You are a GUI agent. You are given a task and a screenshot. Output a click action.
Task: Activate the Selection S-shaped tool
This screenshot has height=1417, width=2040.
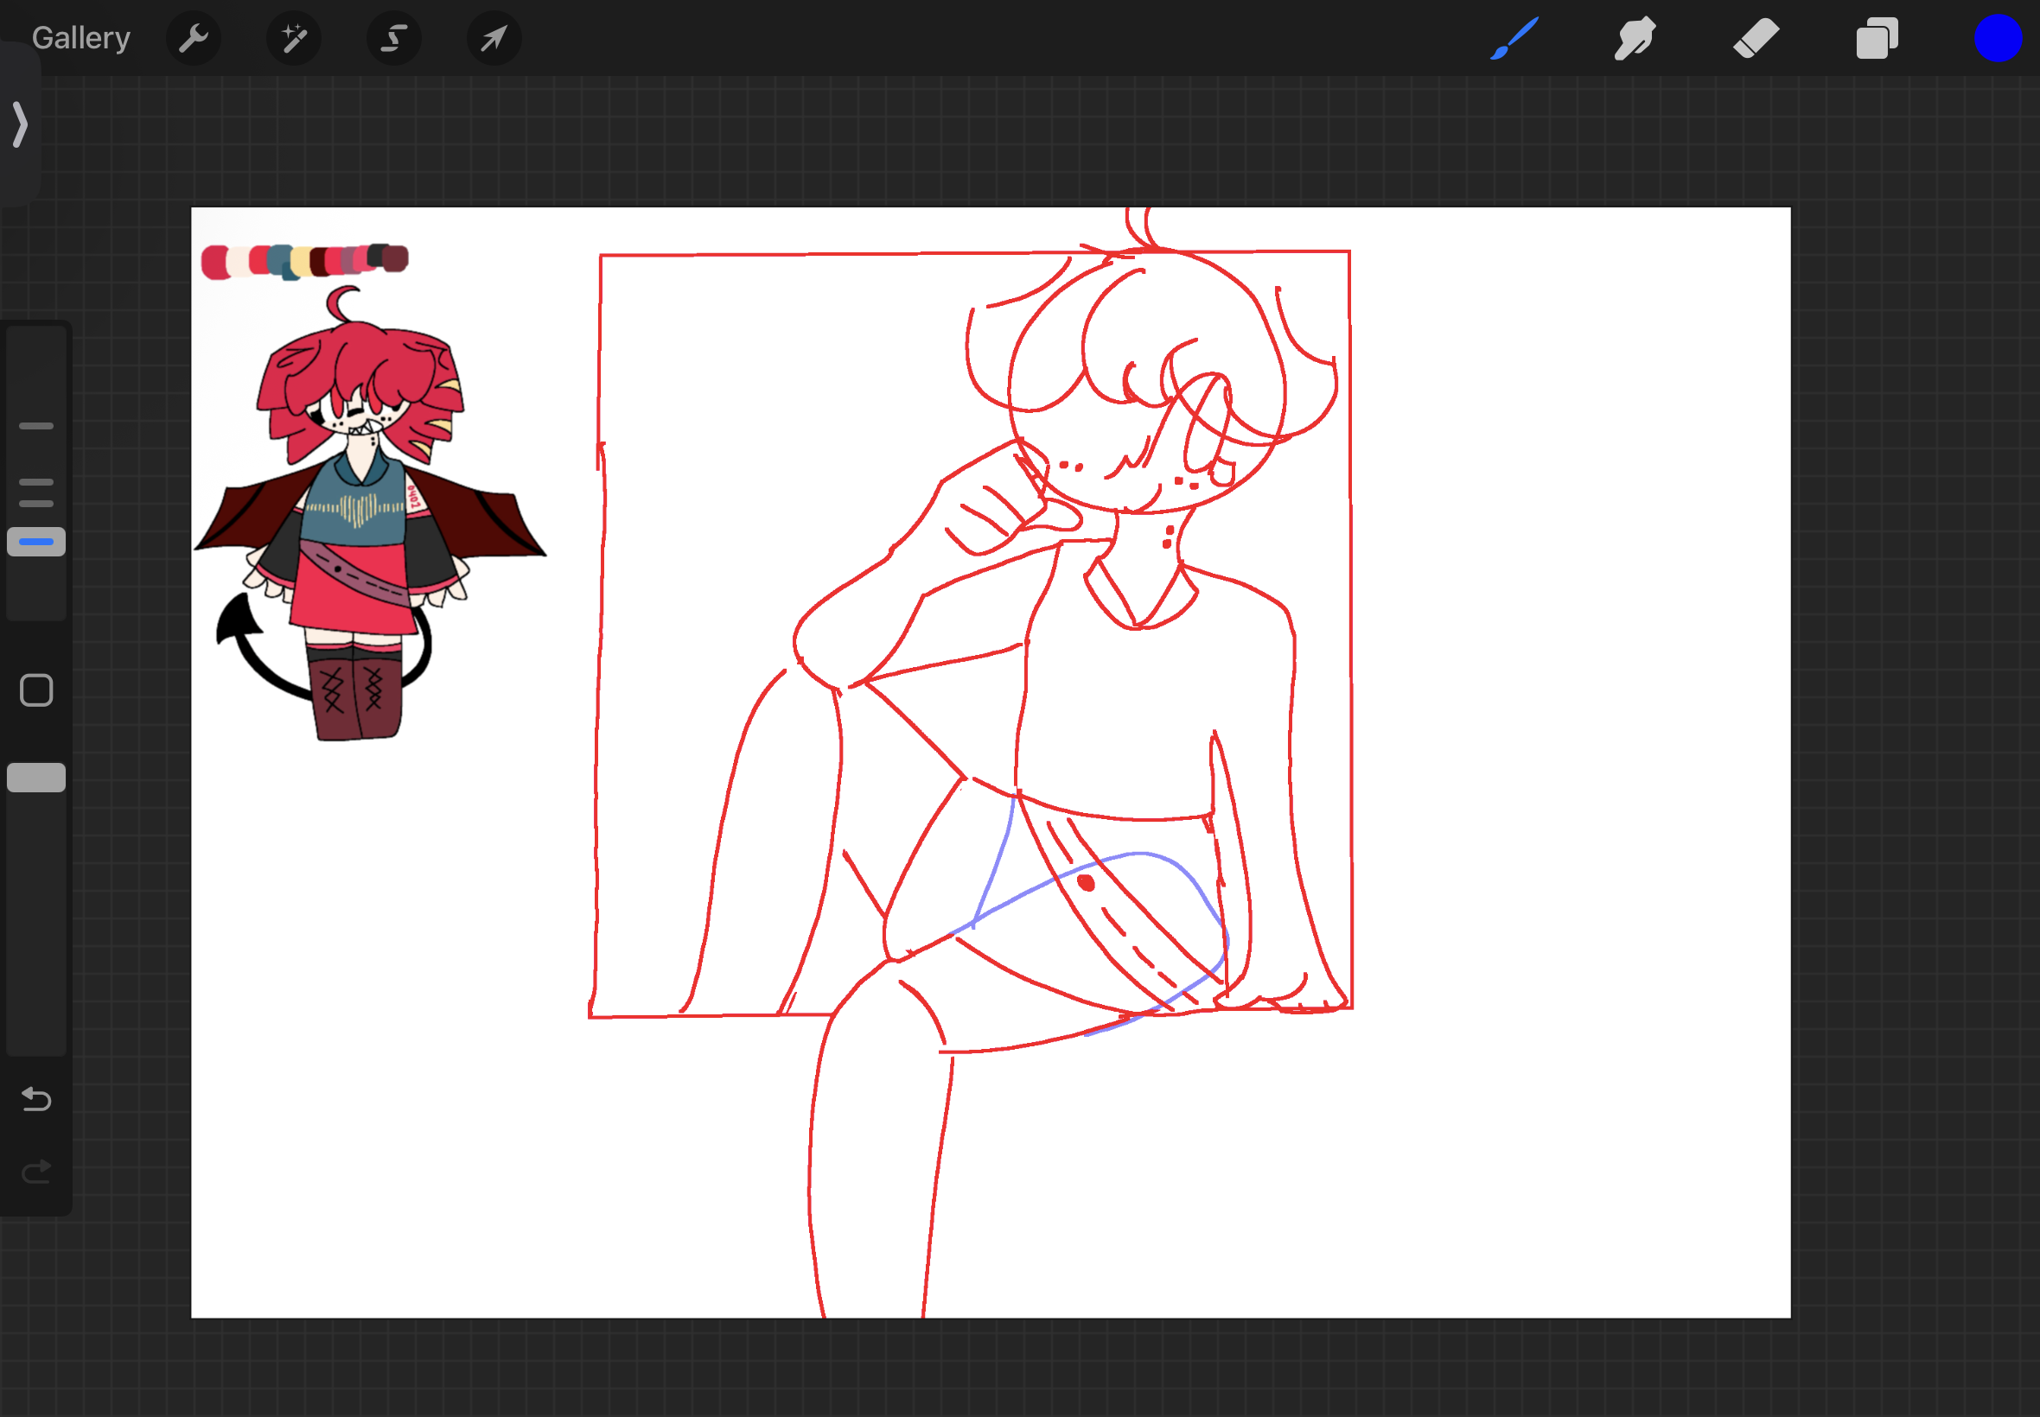pos(393,38)
